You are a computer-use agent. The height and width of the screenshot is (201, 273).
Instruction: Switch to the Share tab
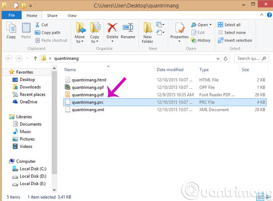(x=52, y=16)
